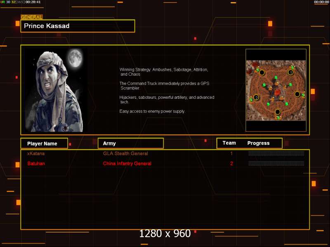Select start position 1 on the map
This screenshot has width=330, height=247.
click(291, 72)
